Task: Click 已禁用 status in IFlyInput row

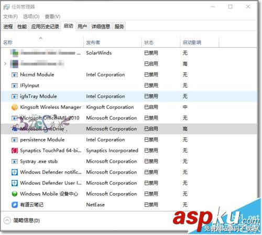Action: tap(151, 86)
